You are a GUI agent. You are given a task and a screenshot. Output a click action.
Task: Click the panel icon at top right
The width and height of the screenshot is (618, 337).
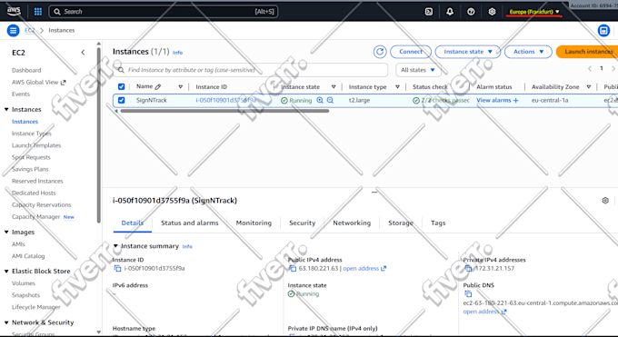[603, 30]
